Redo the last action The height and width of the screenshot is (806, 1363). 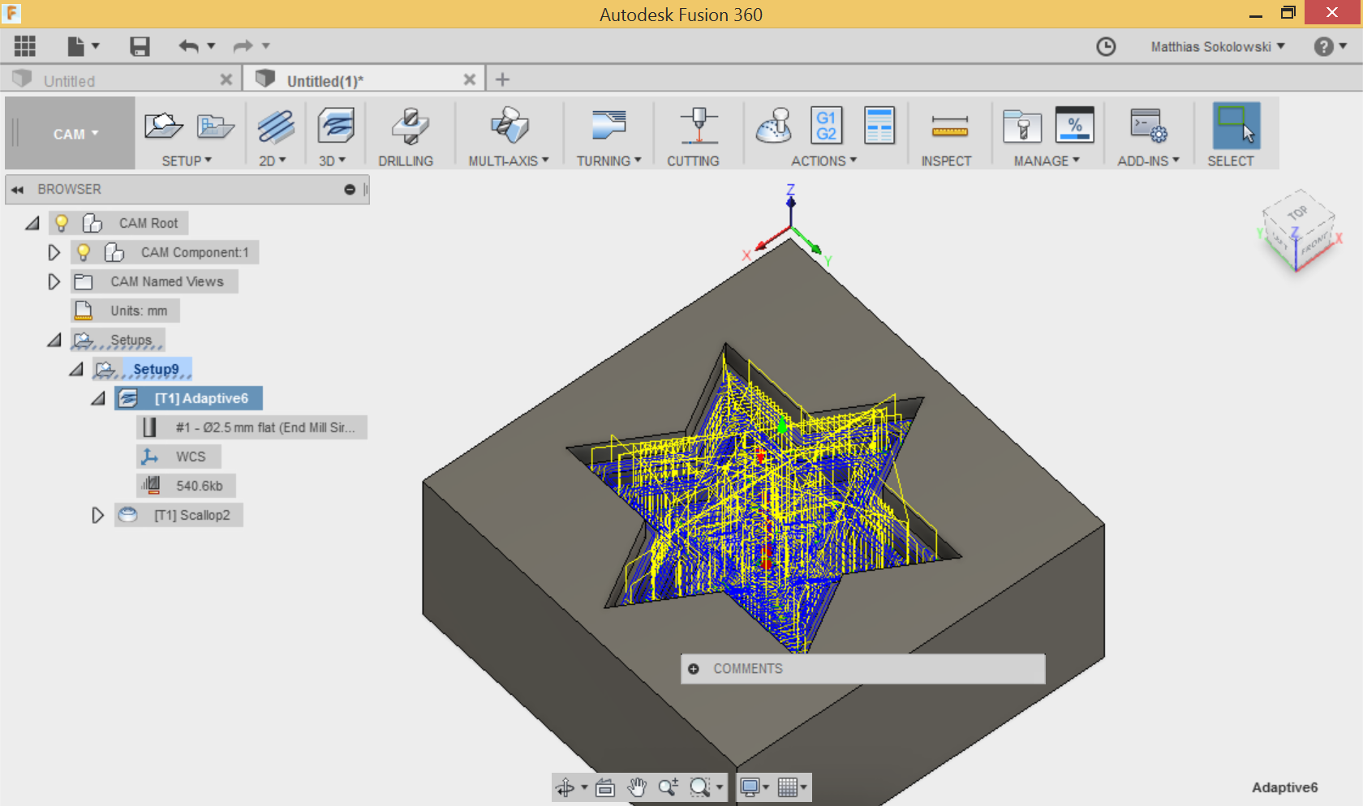243,46
